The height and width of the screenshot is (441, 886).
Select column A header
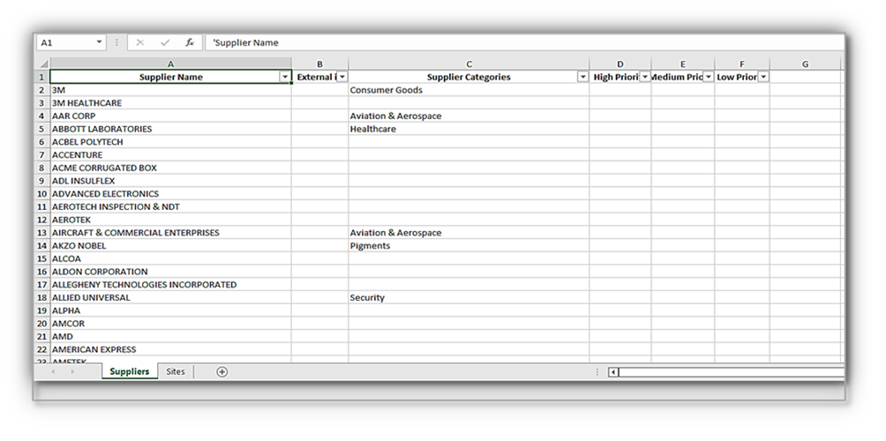click(x=170, y=64)
